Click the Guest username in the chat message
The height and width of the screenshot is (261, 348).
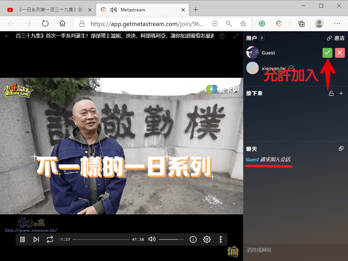(x=252, y=160)
